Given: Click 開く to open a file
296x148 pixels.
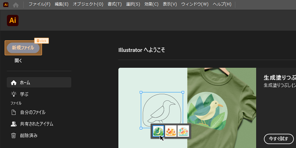Looking at the screenshot, I should 18,61.
